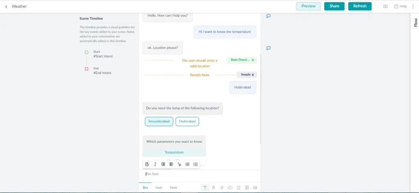Image resolution: width=419 pixels, height=193 pixels.
Task: Select the End timeline marker
Action: [87, 69]
